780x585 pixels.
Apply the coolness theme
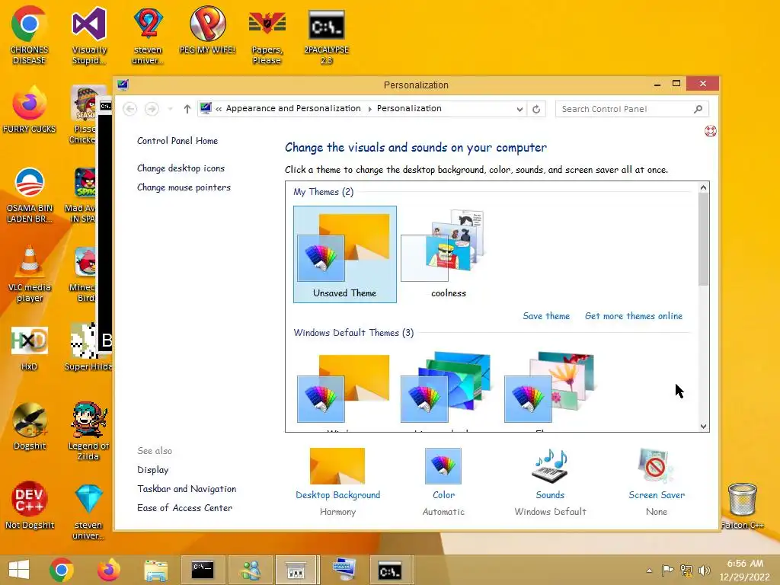click(448, 254)
